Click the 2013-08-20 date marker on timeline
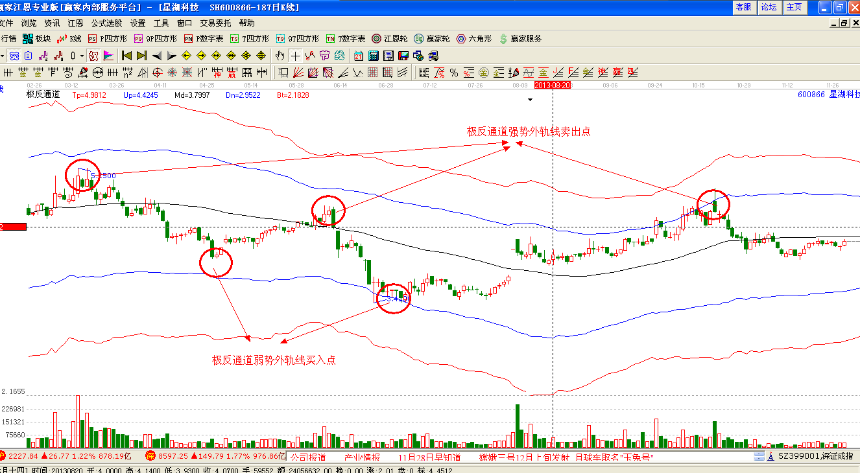Screen dimensions: 860x473 point(552,85)
